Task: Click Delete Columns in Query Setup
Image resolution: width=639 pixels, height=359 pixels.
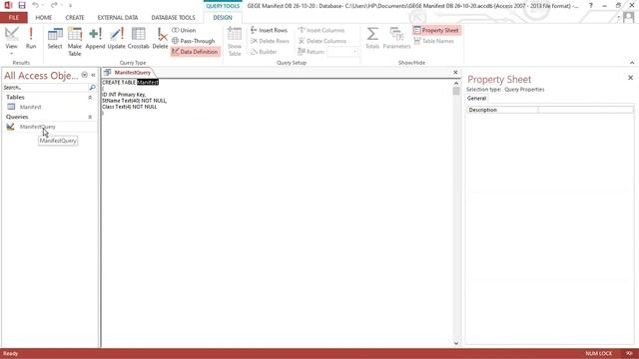Action: coord(322,41)
